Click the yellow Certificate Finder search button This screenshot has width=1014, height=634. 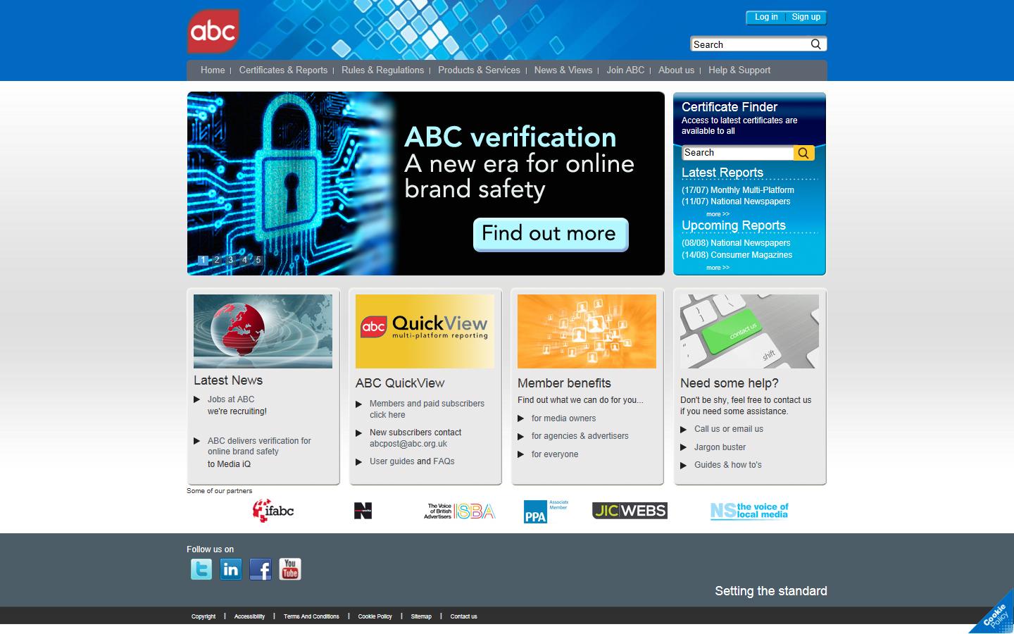pos(803,153)
